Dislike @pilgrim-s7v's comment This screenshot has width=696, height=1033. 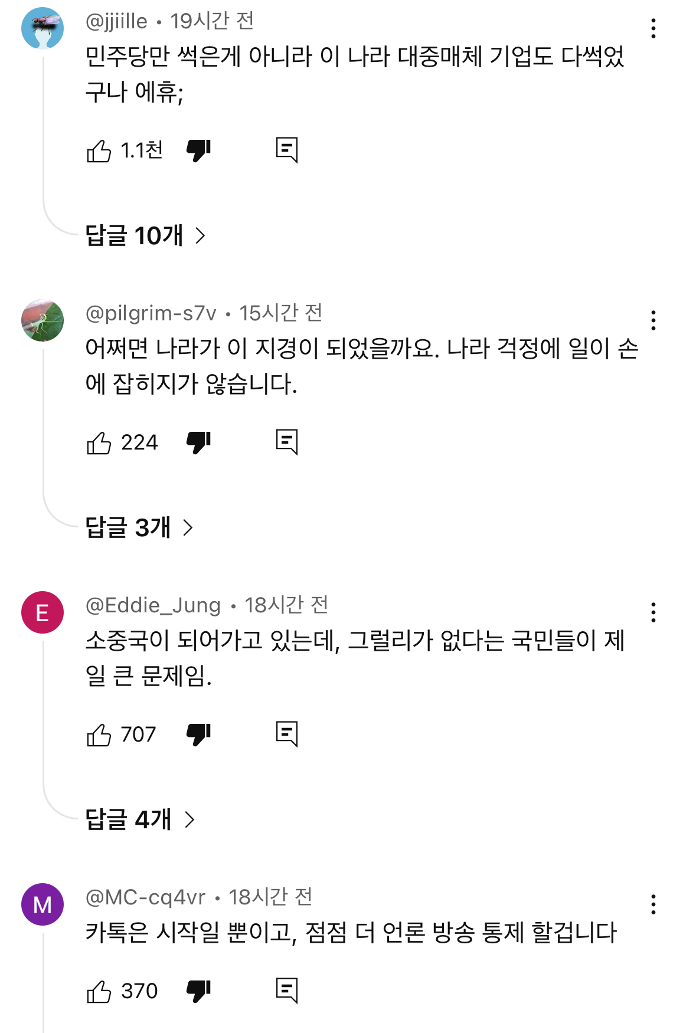point(198,442)
